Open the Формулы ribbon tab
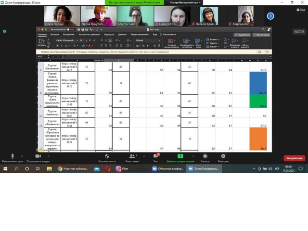The width and height of the screenshot is (308, 231). point(109,34)
